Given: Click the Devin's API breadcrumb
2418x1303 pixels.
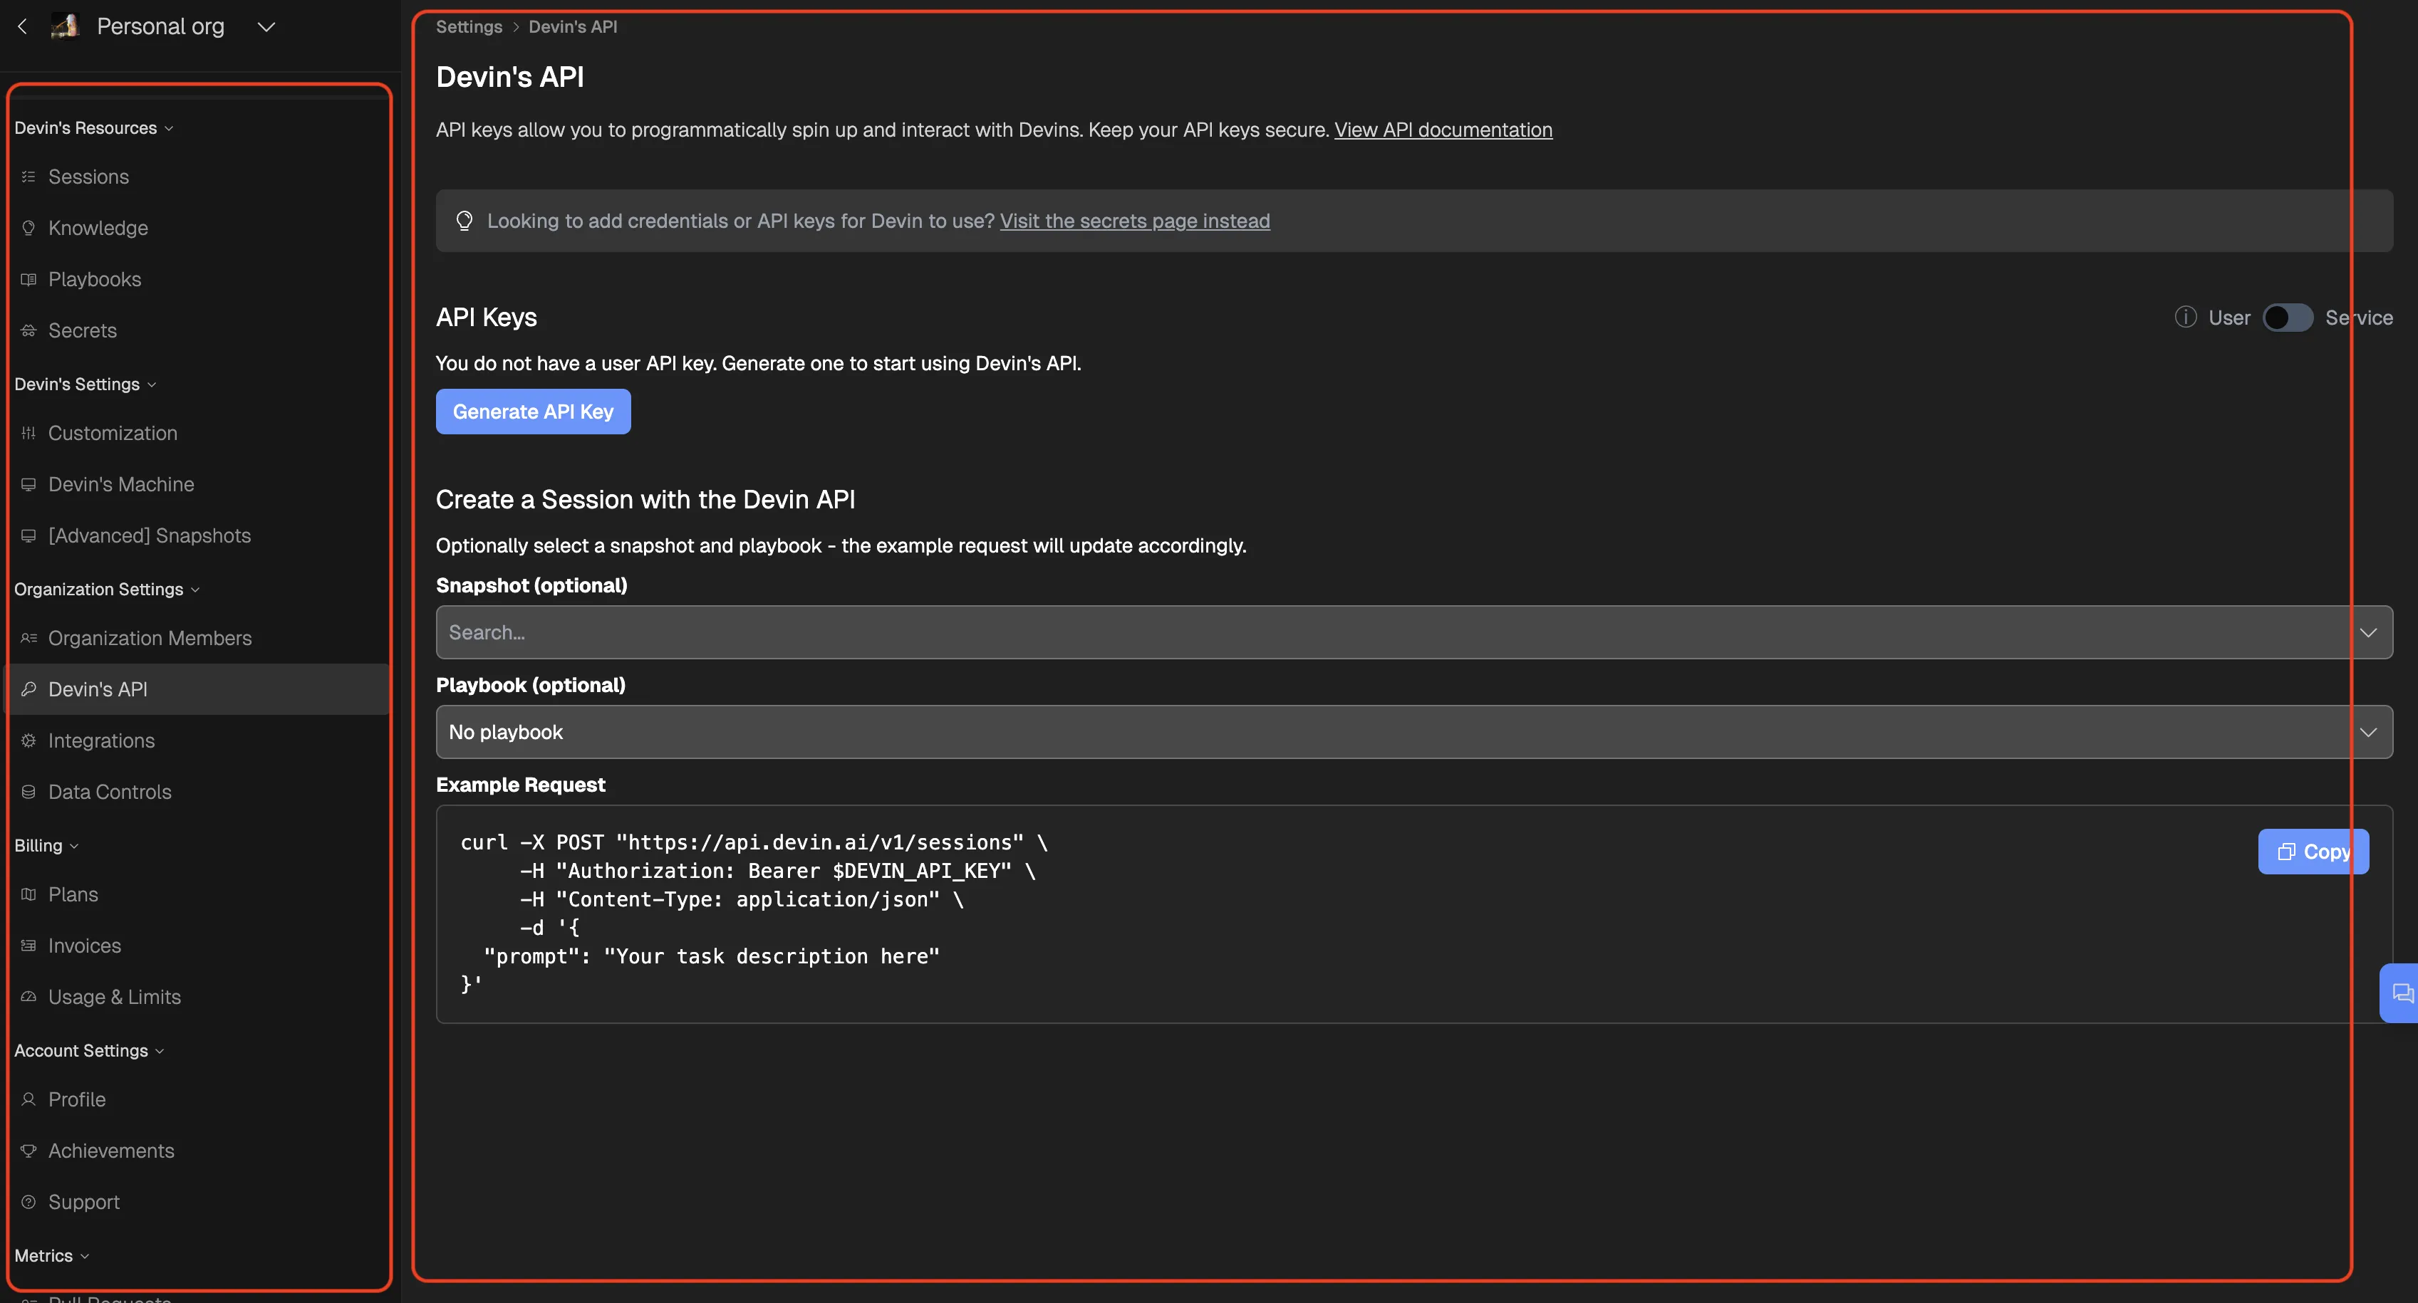Looking at the screenshot, I should coord(573,26).
